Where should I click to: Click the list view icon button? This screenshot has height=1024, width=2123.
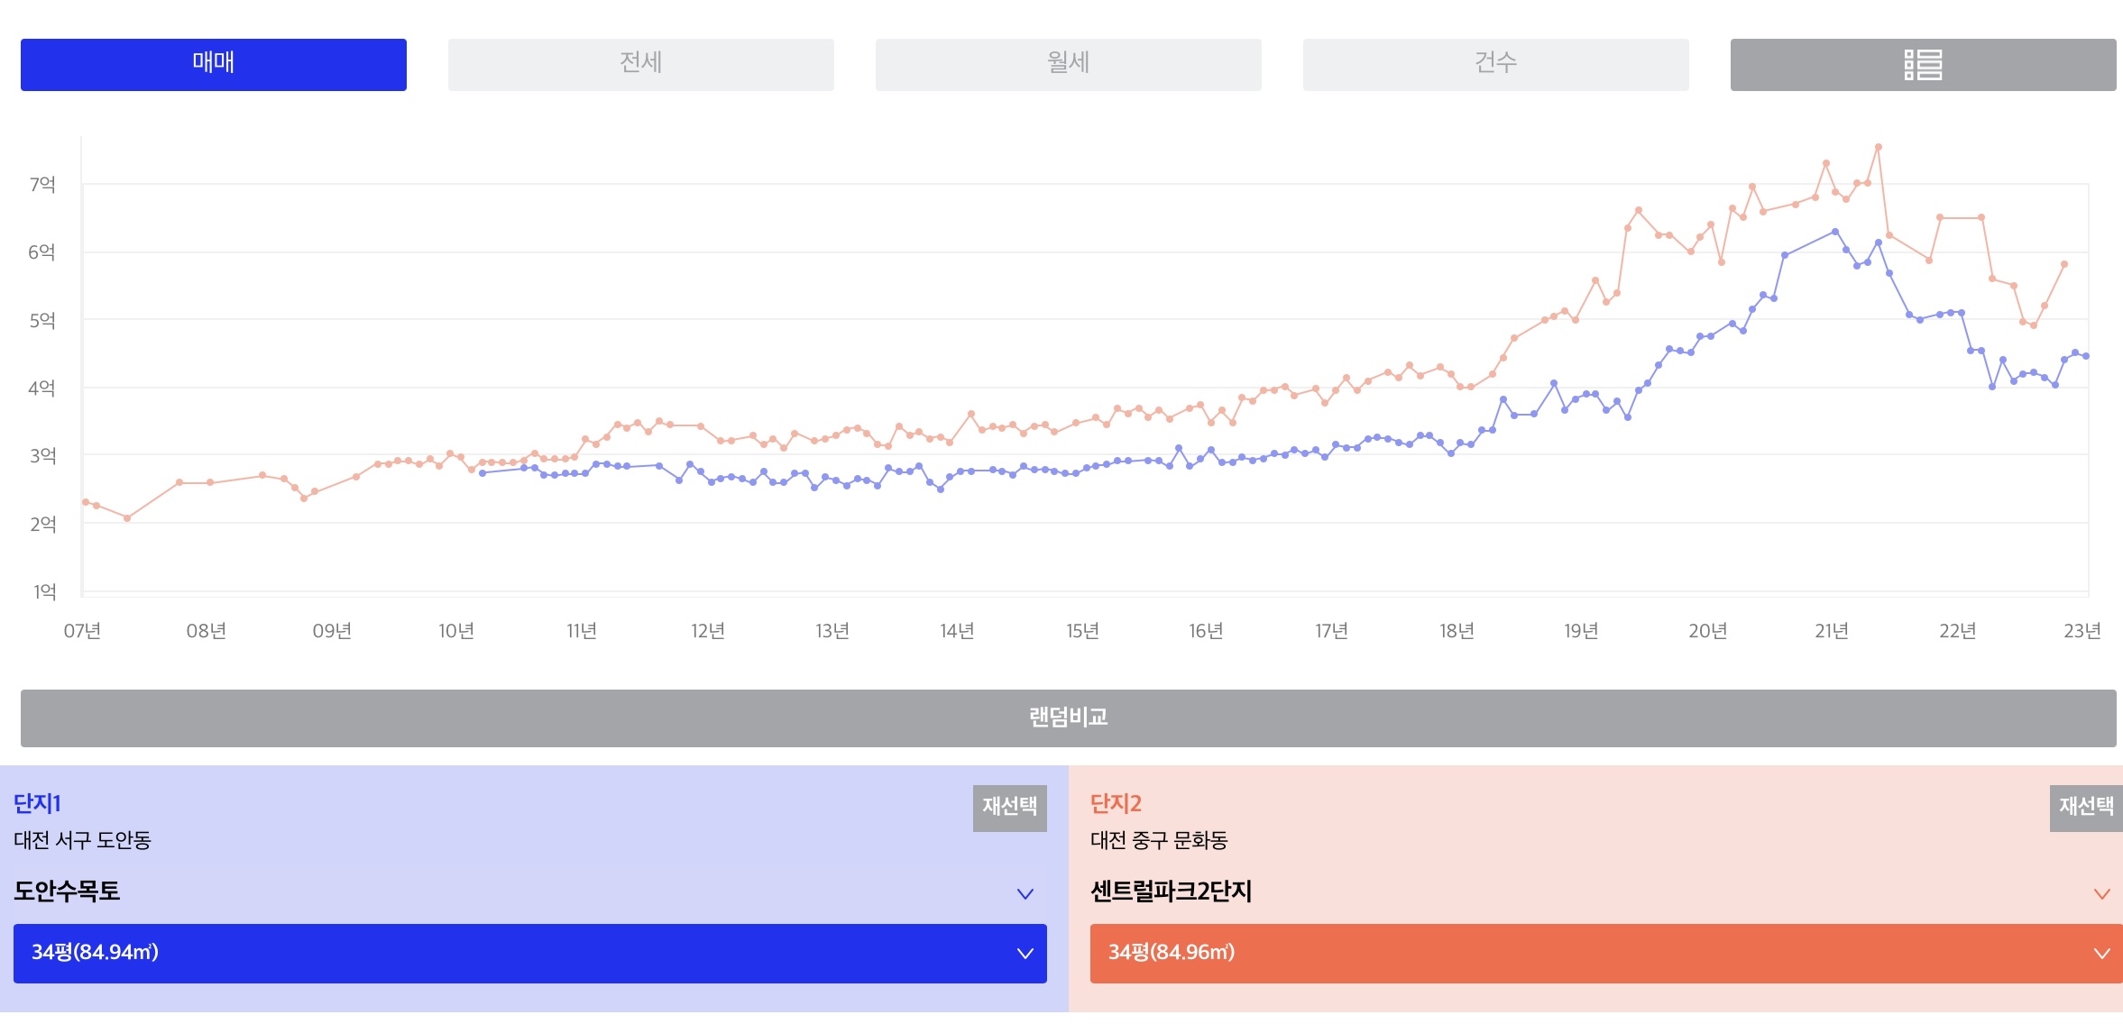(x=1922, y=65)
